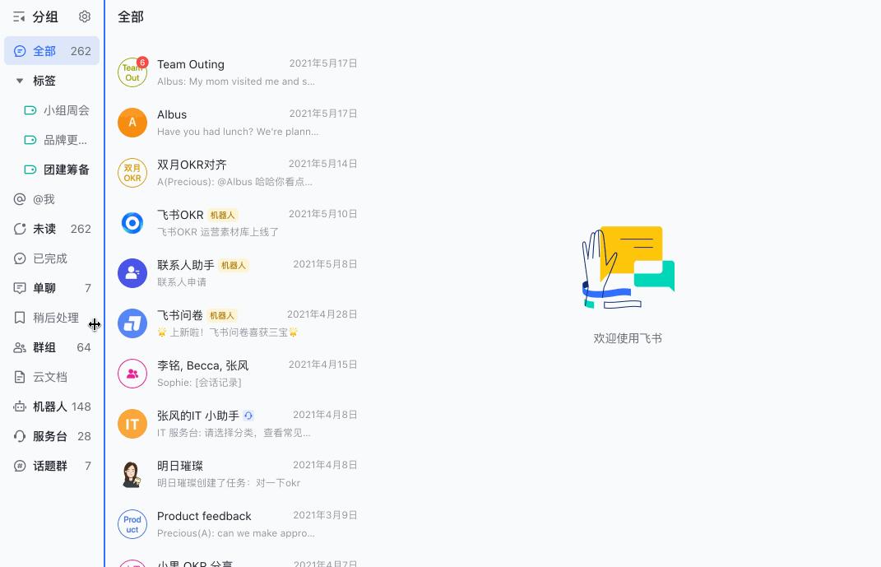Filter chats by 机器人 bots
The width and height of the screenshot is (881, 567).
[x=52, y=407]
